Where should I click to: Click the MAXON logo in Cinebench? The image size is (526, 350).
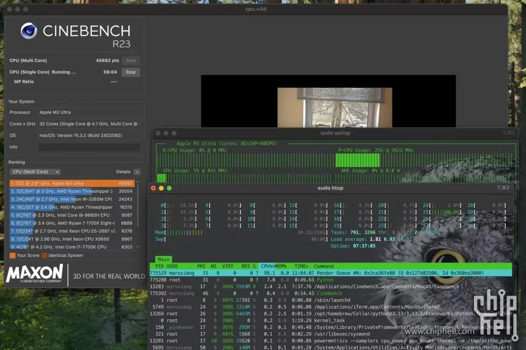pyautogui.click(x=34, y=274)
